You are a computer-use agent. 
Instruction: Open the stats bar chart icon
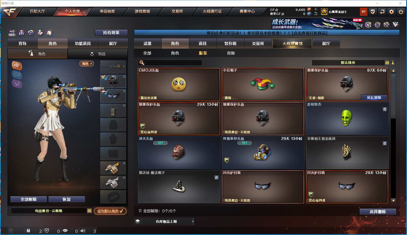pos(22,33)
